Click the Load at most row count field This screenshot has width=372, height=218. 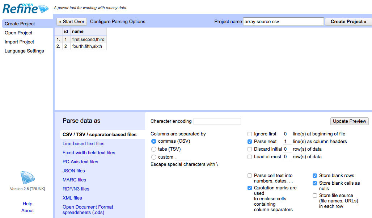point(287,157)
